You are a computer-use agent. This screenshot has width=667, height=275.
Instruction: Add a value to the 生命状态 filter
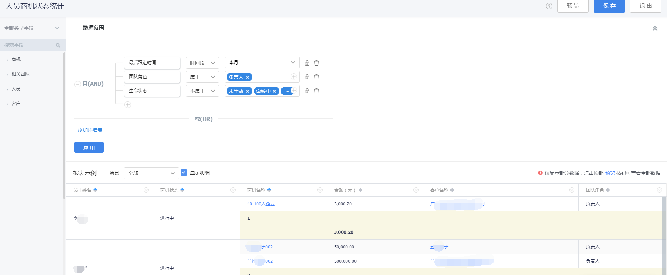click(x=294, y=91)
